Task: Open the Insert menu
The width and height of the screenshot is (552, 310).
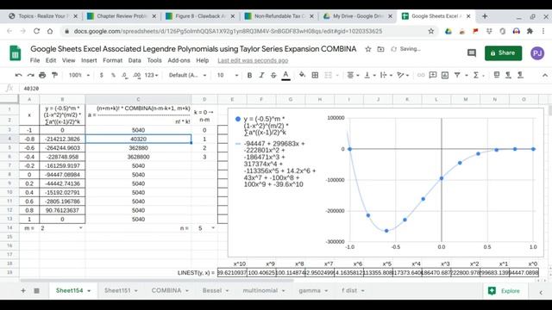Action: tap(89, 60)
